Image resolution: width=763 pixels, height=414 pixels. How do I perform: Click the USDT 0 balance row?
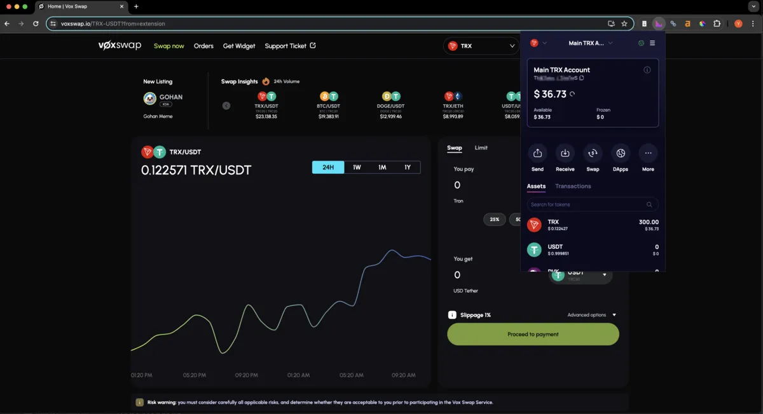[593, 250]
